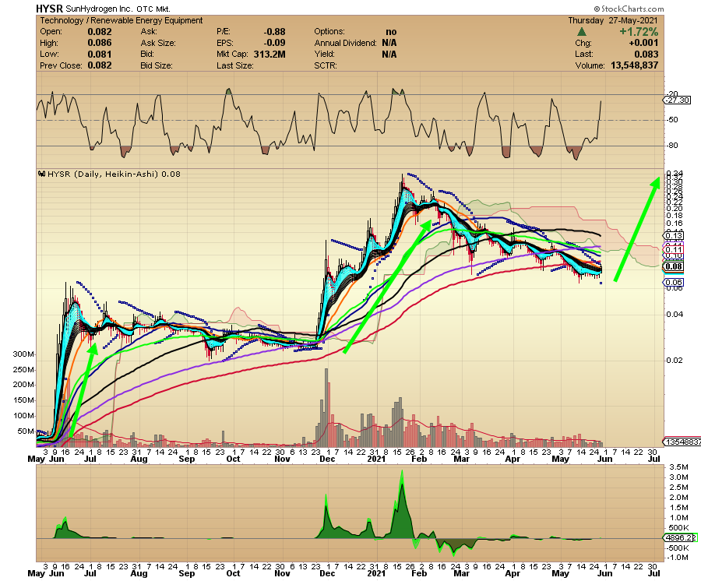This screenshot has width=701, height=581.
Task: Click the Jul label at right of main axis
Action: 654,460
